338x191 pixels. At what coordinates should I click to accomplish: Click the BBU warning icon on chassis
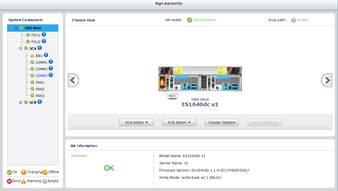[162, 83]
